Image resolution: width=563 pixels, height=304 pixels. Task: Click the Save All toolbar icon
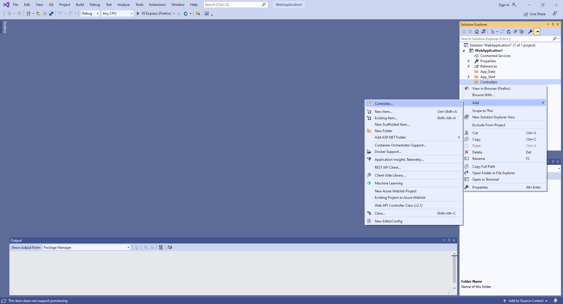(x=51, y=13)
